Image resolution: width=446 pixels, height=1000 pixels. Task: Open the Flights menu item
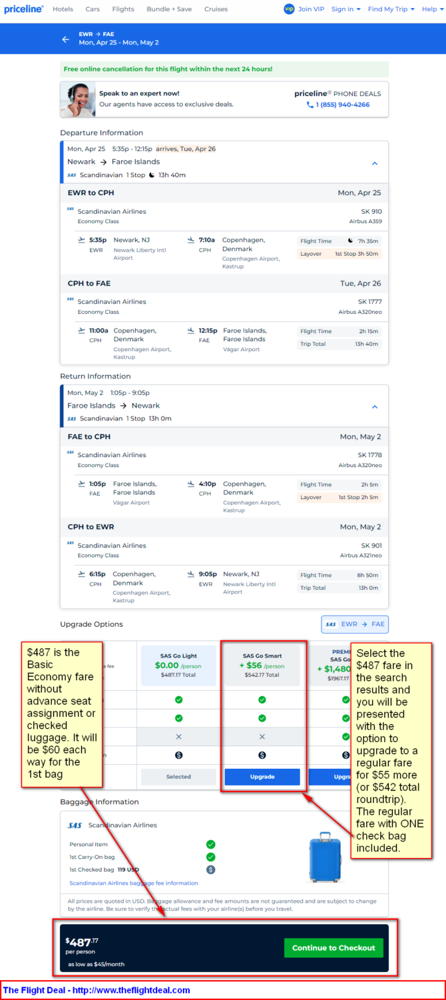pyautogui.click(x=123, y=9)
